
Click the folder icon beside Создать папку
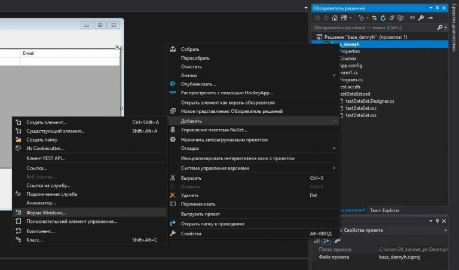pyautogui.click(x=19, y=140)
